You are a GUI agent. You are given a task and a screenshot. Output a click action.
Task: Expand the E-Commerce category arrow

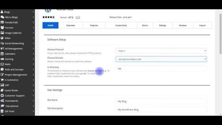33,80
